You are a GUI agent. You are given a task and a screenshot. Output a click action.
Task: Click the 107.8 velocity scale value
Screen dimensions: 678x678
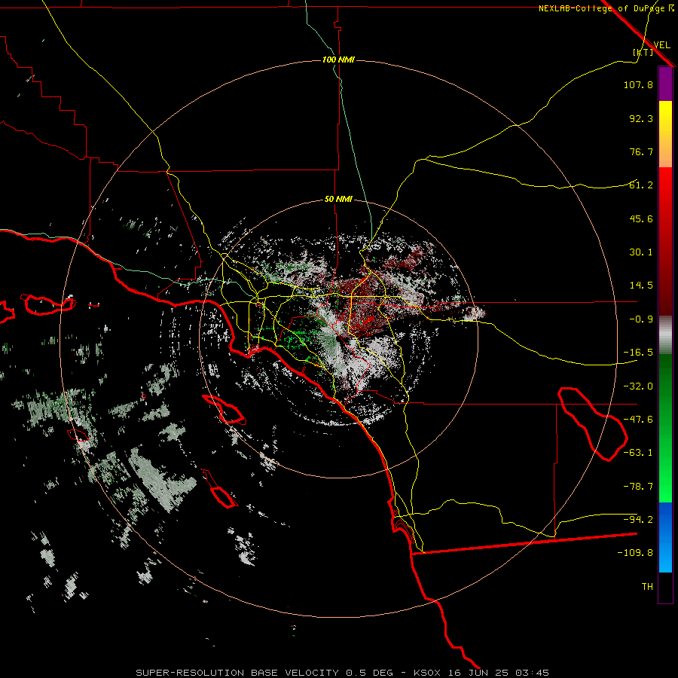(x=638, y=84)
